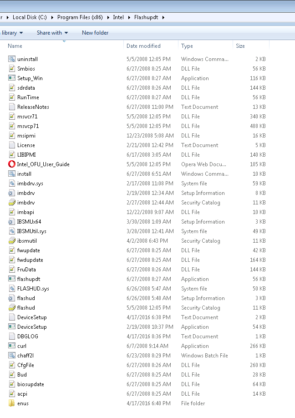Image resolution: width=295 pixels, height=418 pixels.
Task: Select the acpi DLL file icon
Action: pyautogui.click(x=12, y=394)
